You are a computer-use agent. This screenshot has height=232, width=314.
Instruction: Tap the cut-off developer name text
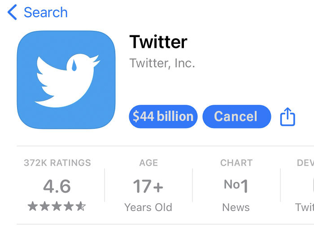pyautogui.click(x=305, y=207)
